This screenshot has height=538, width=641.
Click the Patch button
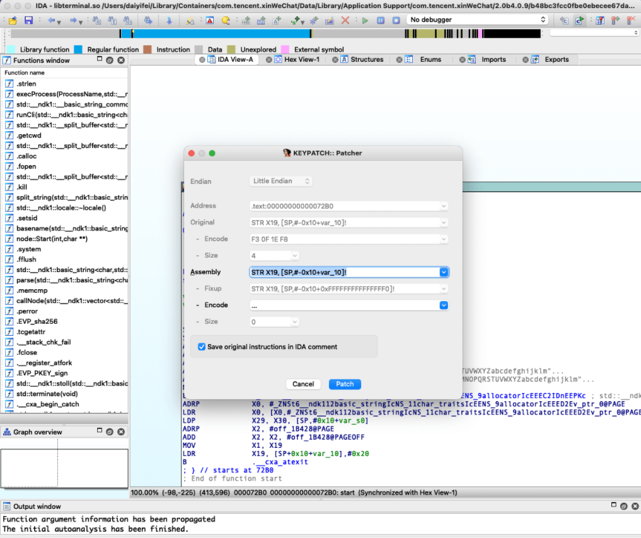[x=345, y=384]
